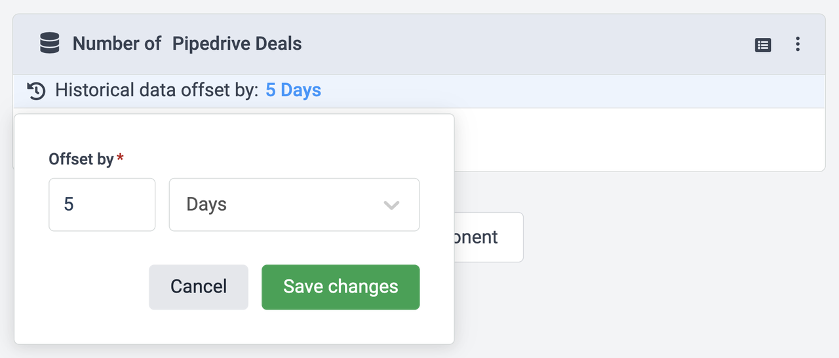Click empty area of light blue offset bar
This screenshot has height=358, width=839.
pos(557,90)
